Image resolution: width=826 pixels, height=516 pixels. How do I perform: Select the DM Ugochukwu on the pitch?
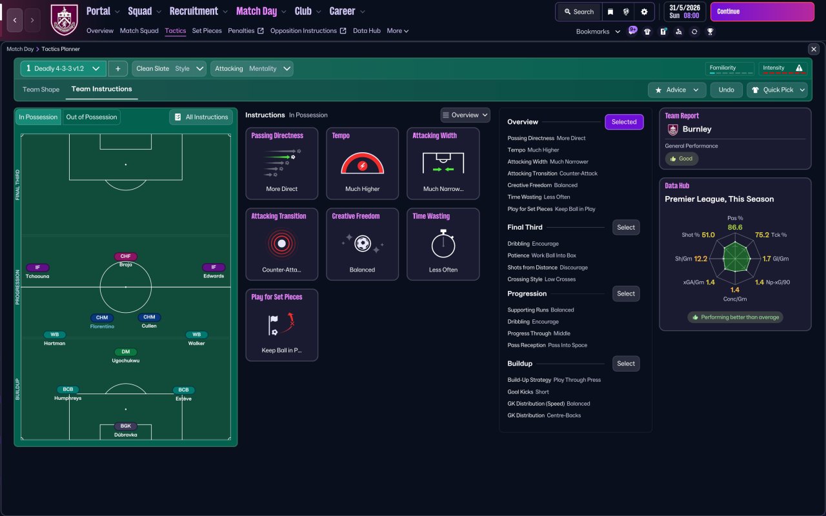125,355
